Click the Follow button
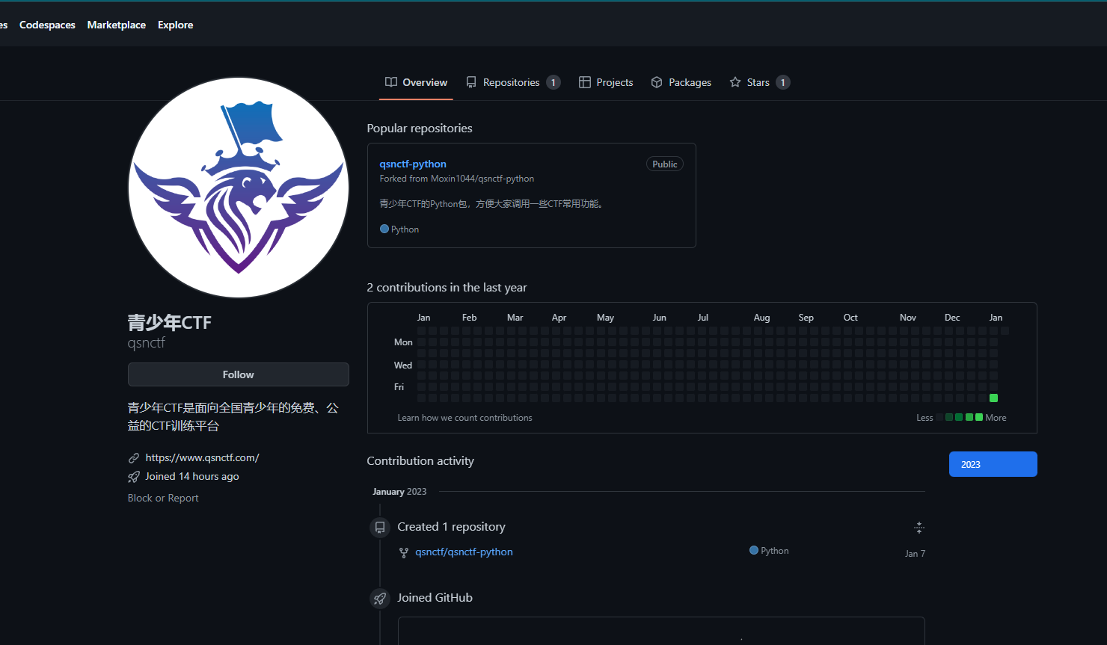This screenshot has height=645, width=1107. 238,374
